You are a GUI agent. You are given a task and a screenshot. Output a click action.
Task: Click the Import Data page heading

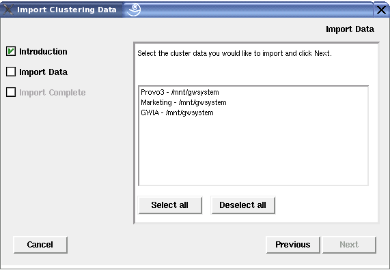click(x=350, y=29)
